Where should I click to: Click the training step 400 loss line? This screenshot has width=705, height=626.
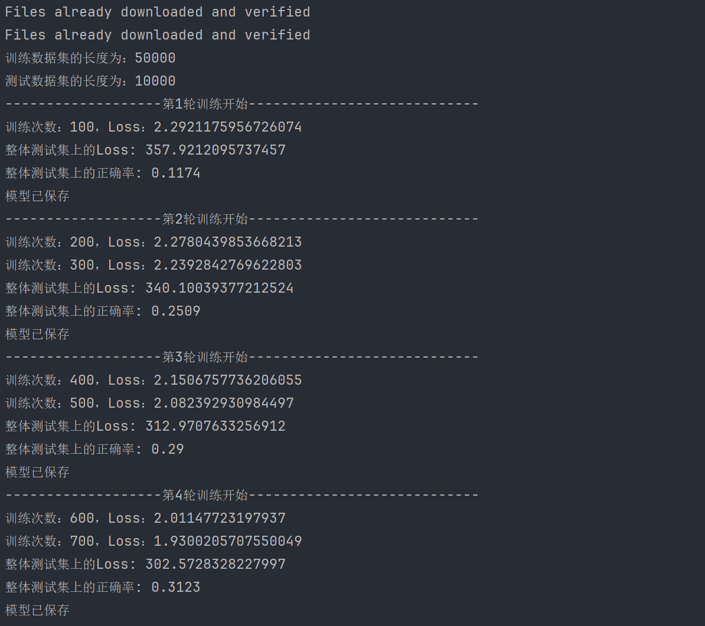154,380
